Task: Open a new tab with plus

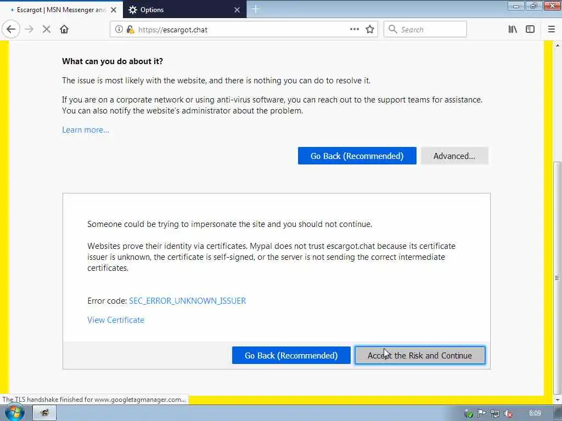Action: (x=256, y=9)
